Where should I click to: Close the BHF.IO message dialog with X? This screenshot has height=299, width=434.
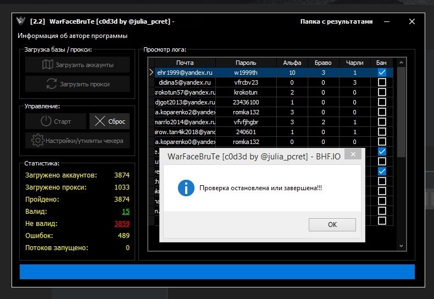point(353,154)
